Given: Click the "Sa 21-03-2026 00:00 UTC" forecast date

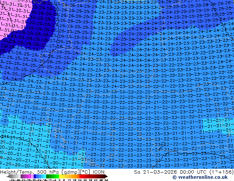Looking at the screenshot, I should 171,172.
